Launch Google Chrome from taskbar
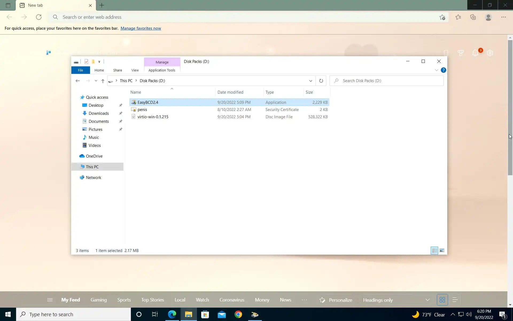This screenshot has height=321, width=513. (x=238, y=314)
